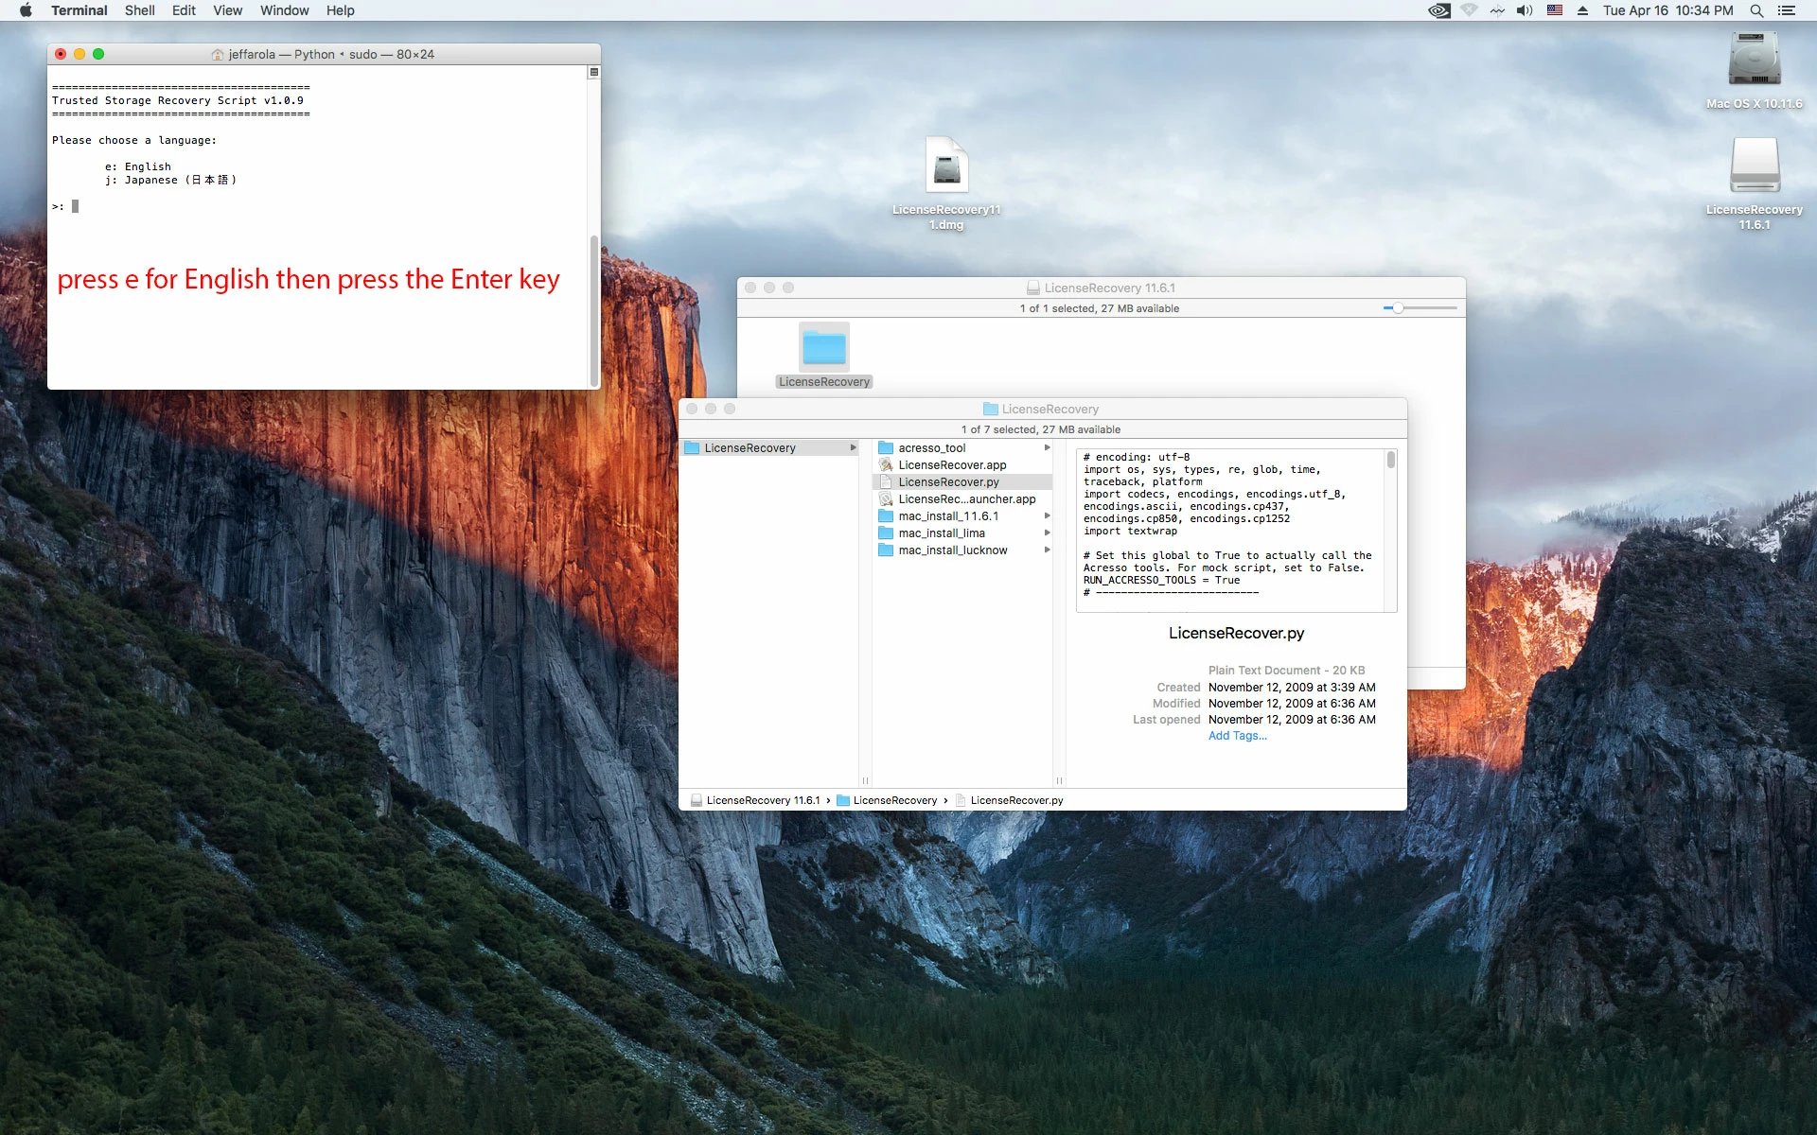Click the US flag input source icon
Viewport: 1817px width, 1135px height.
[1555, 10]
